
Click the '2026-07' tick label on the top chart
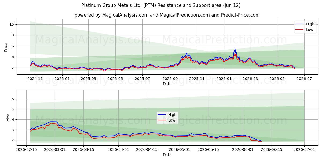(x=304, y=79)
